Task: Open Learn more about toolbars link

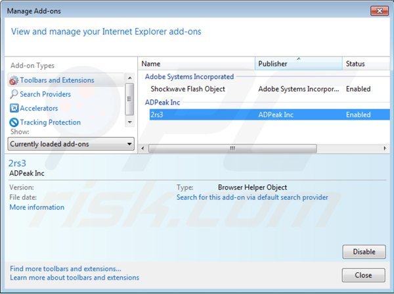Action: pos(74,278)
